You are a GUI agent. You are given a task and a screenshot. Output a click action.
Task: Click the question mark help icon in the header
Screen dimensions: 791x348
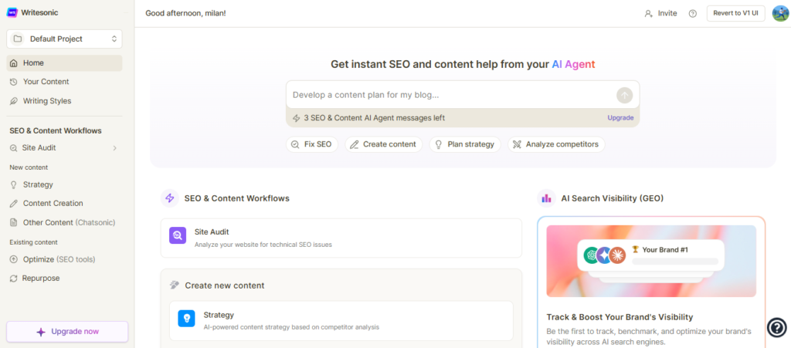(x=693, y=14)
